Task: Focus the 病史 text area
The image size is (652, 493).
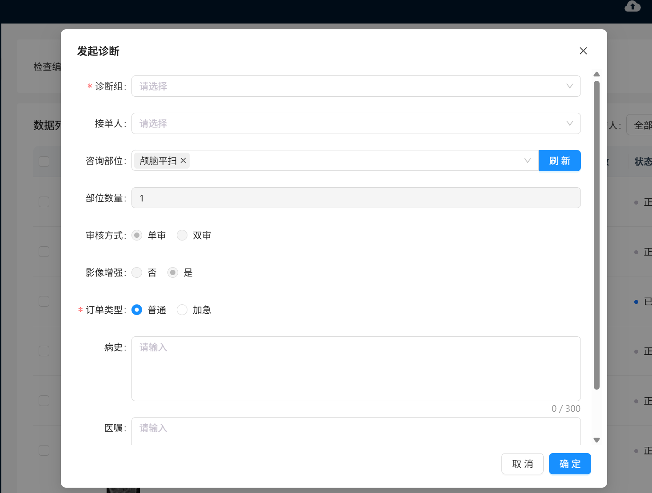Action: click(355, 368)
